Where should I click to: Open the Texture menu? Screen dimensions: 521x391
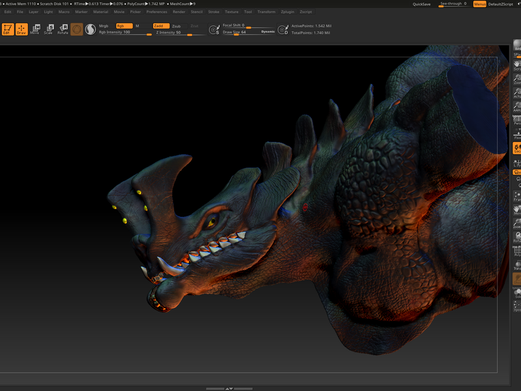coord(231,12)
